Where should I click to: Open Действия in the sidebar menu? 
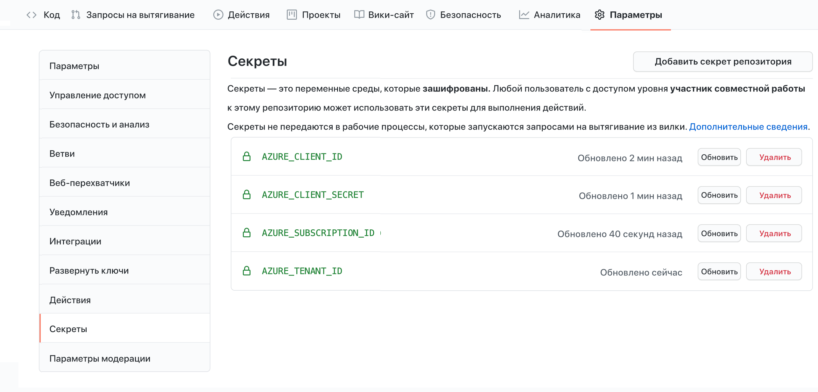pos(125,299)
